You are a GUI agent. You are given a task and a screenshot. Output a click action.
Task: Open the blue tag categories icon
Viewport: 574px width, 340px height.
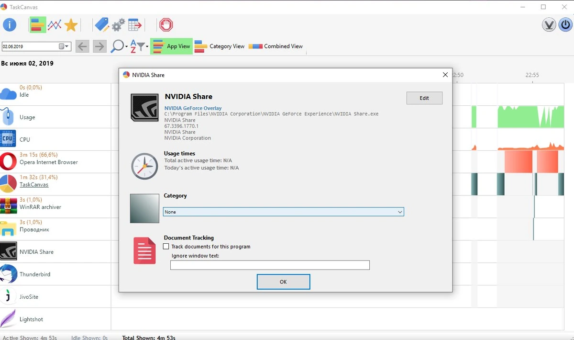pyautogui.click(x=101, y=25)
